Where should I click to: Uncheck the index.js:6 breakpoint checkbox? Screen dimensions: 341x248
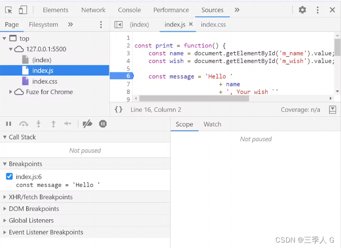point(9,176)
